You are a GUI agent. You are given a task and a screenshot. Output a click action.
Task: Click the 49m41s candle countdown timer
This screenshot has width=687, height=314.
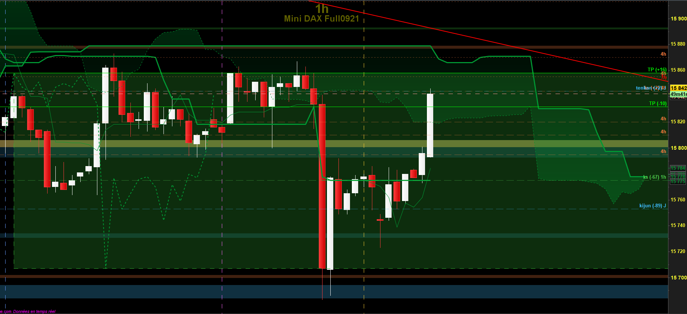678,94
